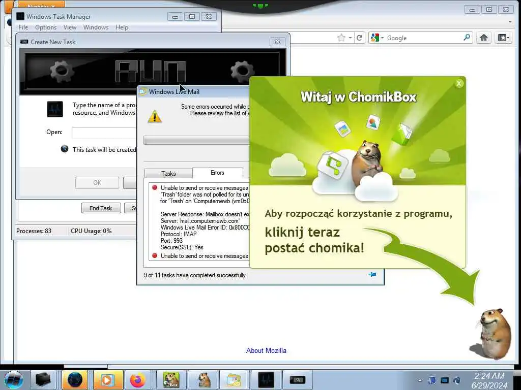Click the picture file icon in ChomikBox
521x390 pixels.
[373, 122]
